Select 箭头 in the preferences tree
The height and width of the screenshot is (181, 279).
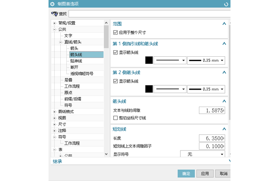(74, 48)
